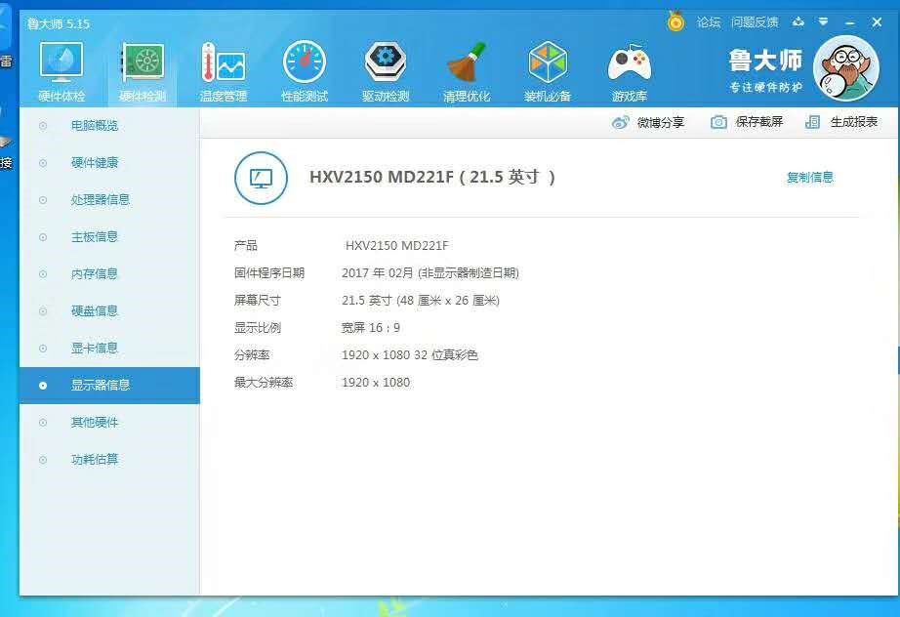
Task: Click the 显示比例 label
Action: tap(258, 328)
